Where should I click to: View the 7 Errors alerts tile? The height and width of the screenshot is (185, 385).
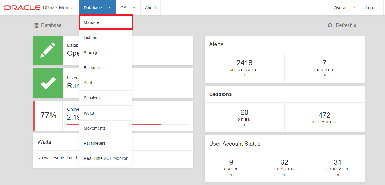pyautogui.click(x=324, y=67)
